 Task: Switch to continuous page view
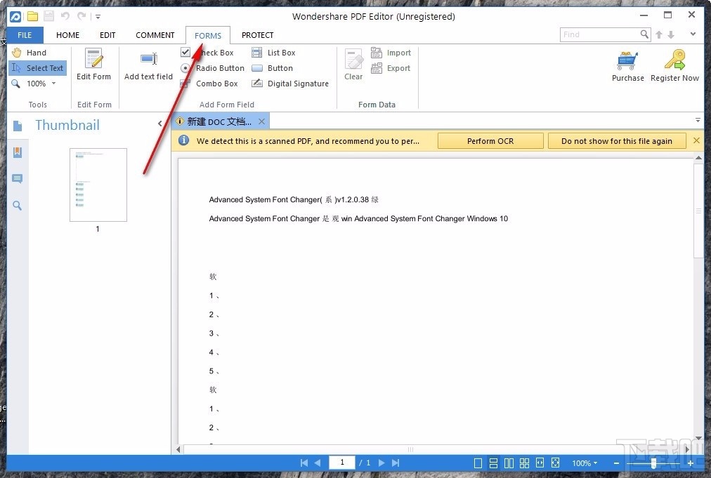tap(493, 463)
